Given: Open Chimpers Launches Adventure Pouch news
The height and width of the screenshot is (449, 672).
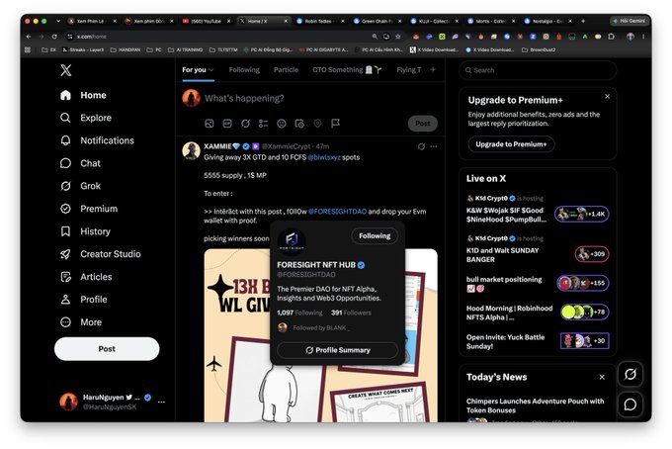Looking at the screenshot, I should tap(535, 405).
